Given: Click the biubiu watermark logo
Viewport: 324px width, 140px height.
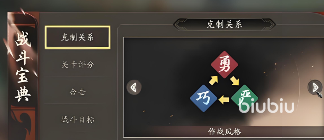Looking at the screenshot, I should coord(266,106).
